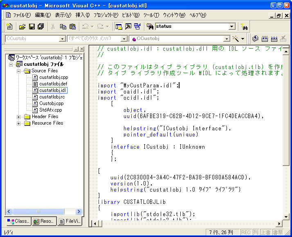Click the Search binoculars help icon

click(x=244, y=27)
